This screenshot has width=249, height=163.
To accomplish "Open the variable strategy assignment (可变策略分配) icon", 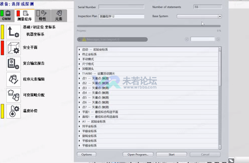I will 13,95.
